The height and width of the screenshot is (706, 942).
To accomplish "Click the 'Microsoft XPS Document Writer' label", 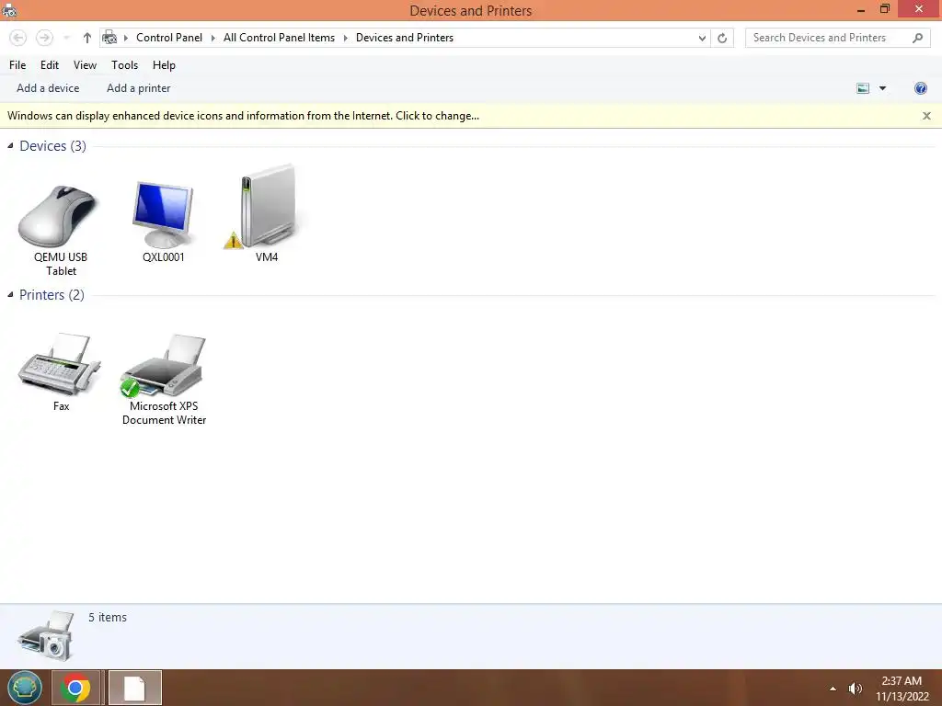I will pos(164,413).
